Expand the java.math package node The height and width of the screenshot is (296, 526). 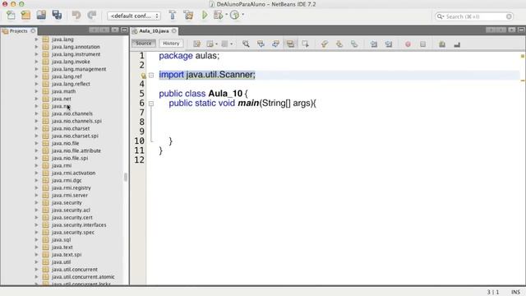point(36,91)
